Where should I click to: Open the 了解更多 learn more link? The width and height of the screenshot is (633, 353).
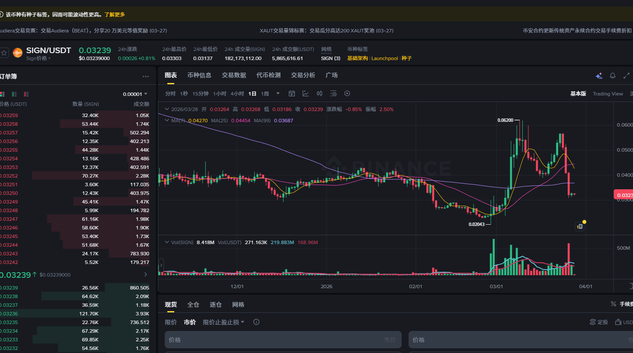pyautogui.click(x=115, y=15)
